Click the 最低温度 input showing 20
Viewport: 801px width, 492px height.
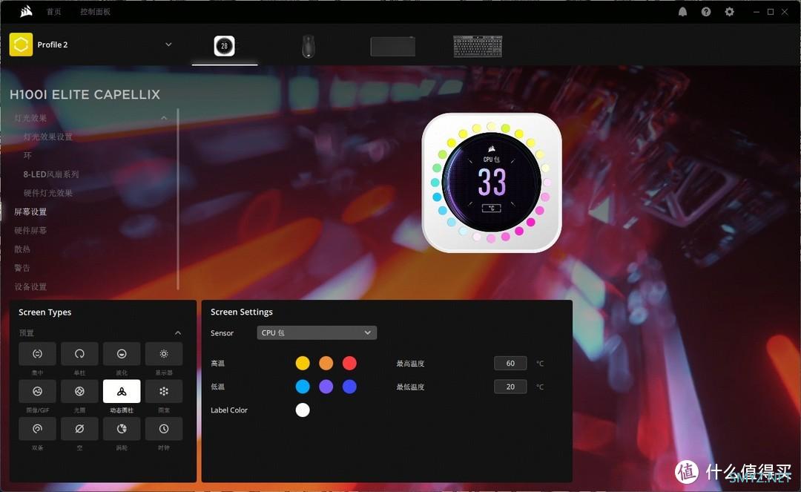click(x=510, y=387)
